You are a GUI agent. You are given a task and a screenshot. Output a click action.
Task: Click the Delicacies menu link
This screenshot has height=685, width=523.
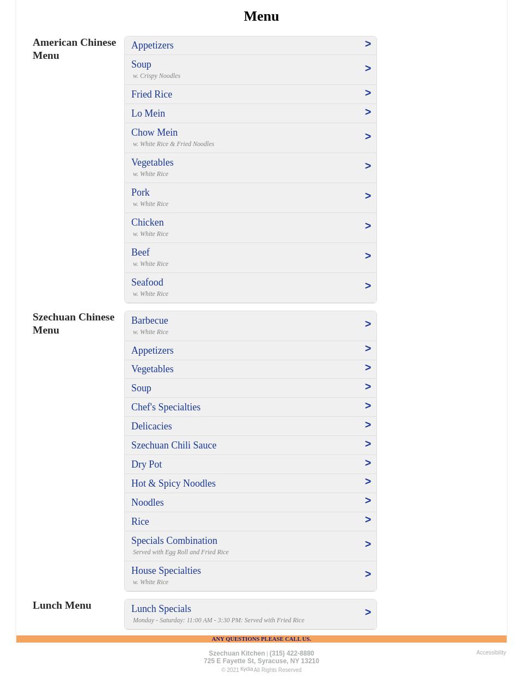[151, 426]
